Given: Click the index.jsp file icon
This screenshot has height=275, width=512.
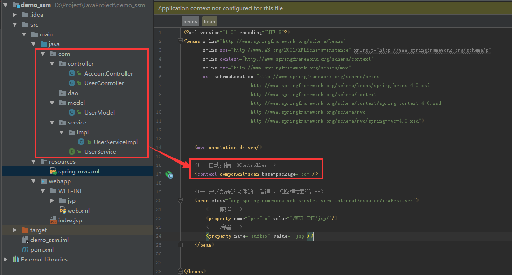Looking at the screenshot, I should [53, 220].
